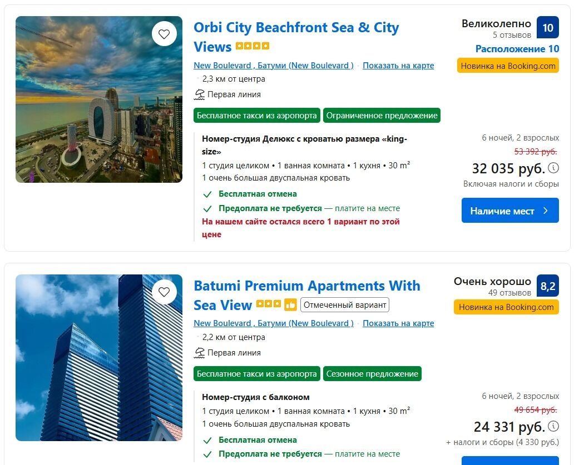Click the rating score 10 badge
Screen dimensions: 579x465
tap(547, 28)
